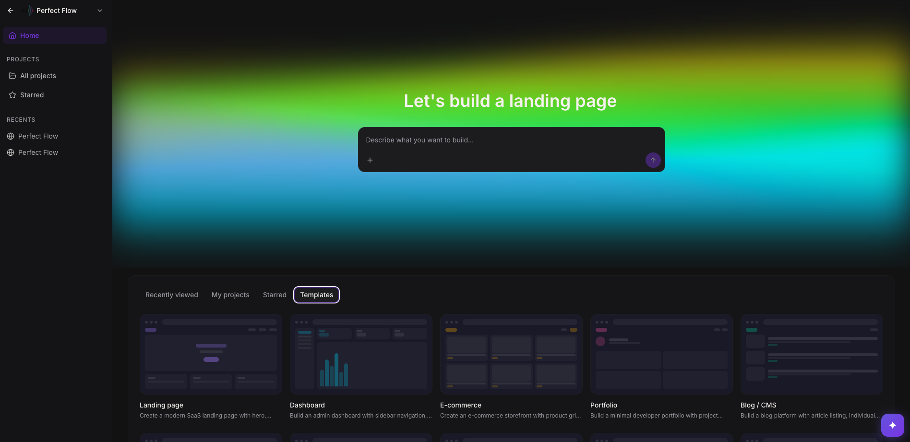Click the purple submit arrow in prompt box
Image resolution: width=910 pixels, height=442 pixels.
[x=653, y=160]
